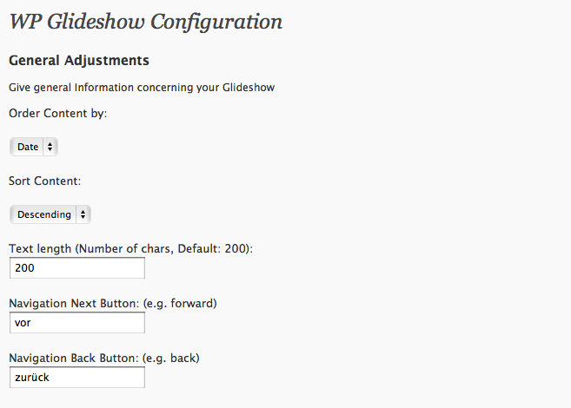
Task: Click the '(e.g. forward)' hint text
Action: click(x=179, y=303)
